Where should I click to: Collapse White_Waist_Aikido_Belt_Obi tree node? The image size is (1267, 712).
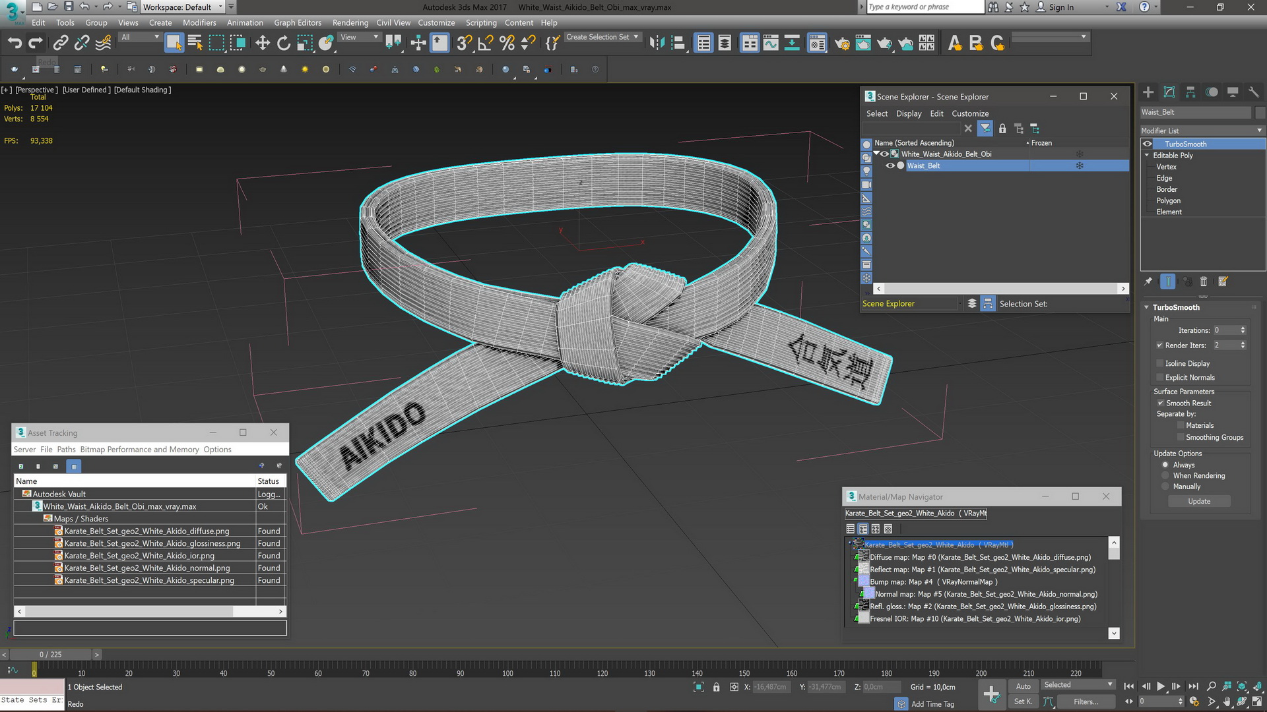[877, 154]
